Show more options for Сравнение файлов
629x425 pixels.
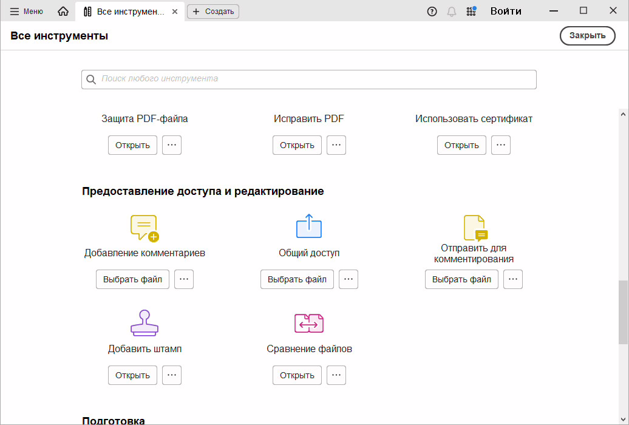[x=336, y=375]
